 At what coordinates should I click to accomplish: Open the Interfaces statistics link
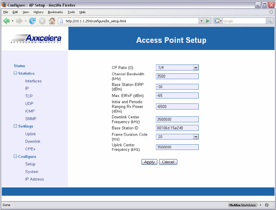[x=33, y=81]
